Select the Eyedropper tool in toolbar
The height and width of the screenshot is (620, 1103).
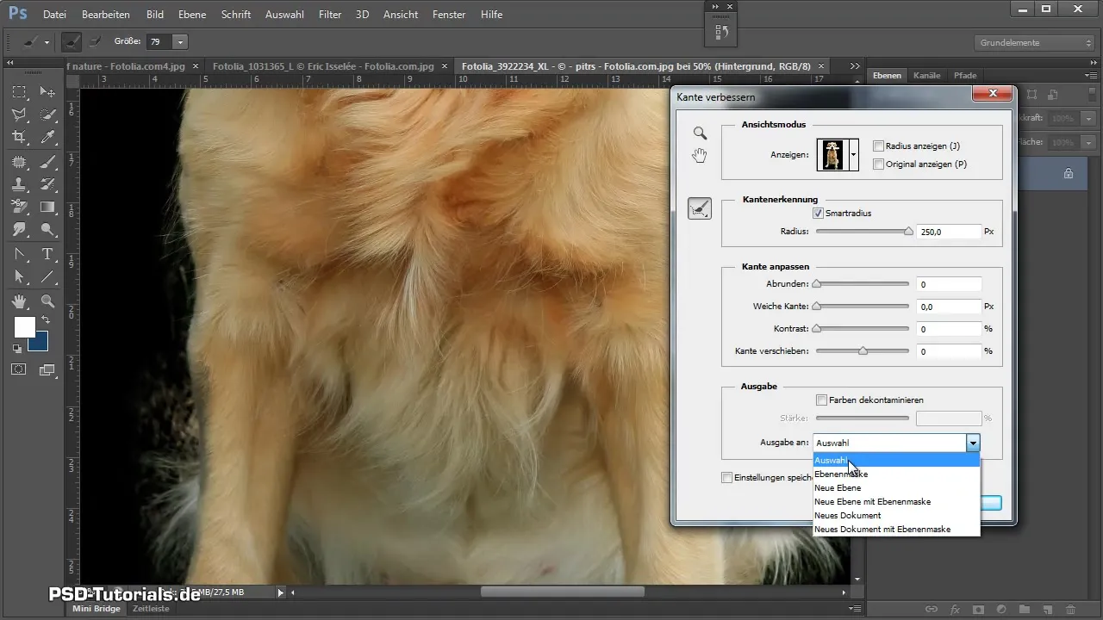pos(48,137)
